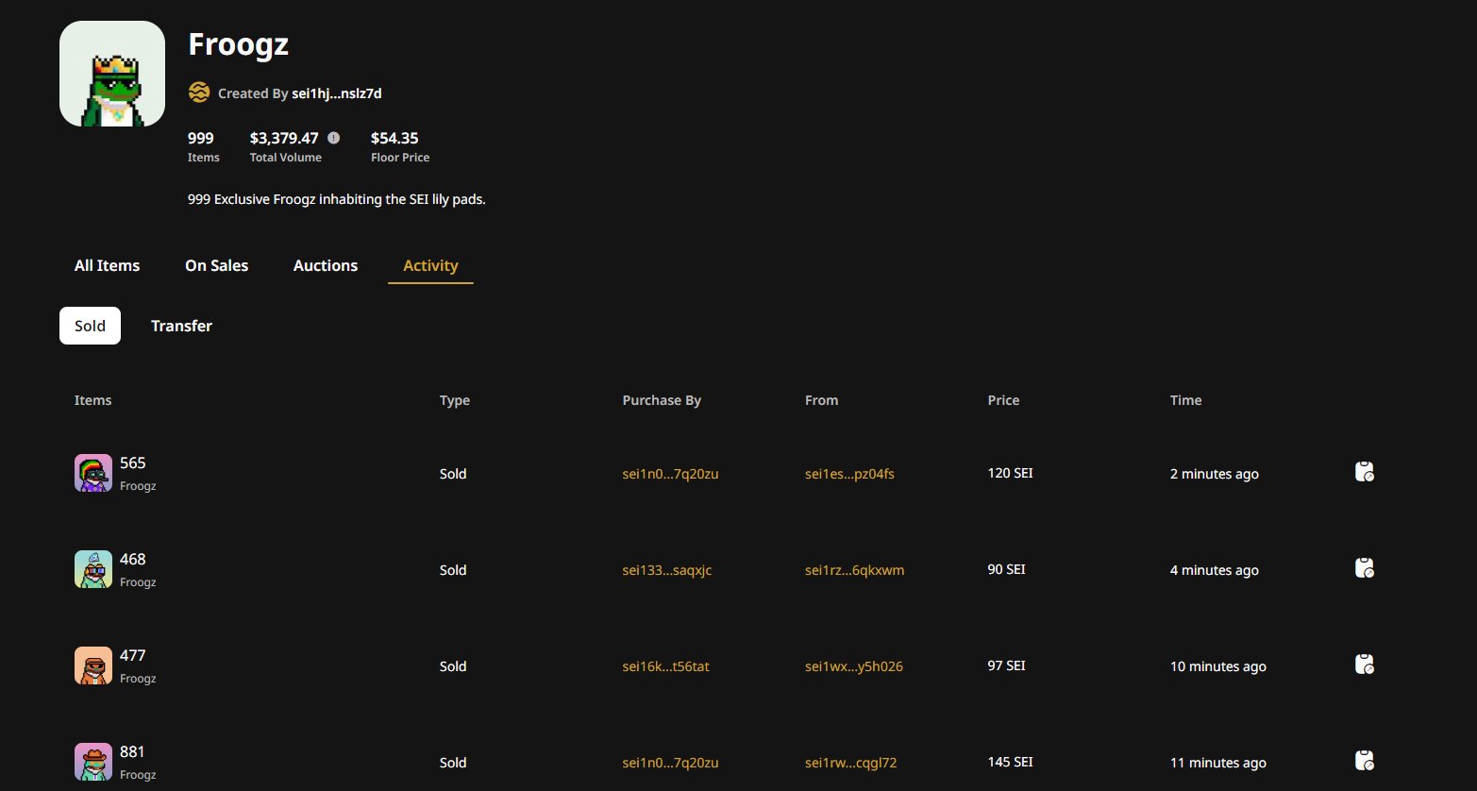This screenshot has width=1477, height=791.
Task: Click the Time column header
Action: pyautogui.click(x=1185, y=400)
